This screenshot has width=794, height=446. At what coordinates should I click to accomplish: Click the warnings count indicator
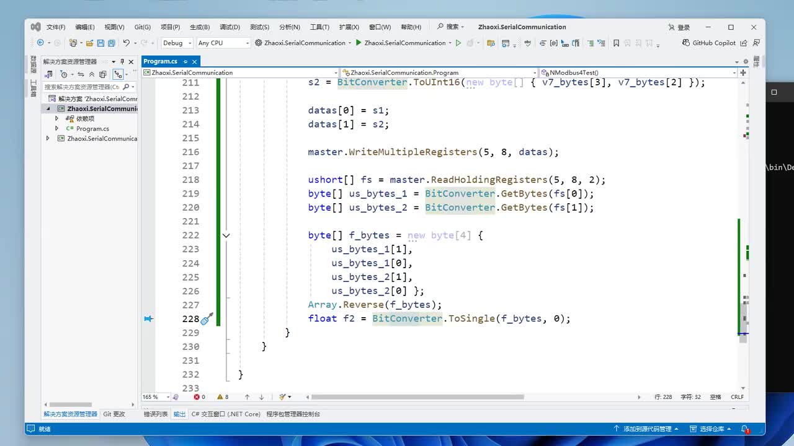click(x=223, y=397)
